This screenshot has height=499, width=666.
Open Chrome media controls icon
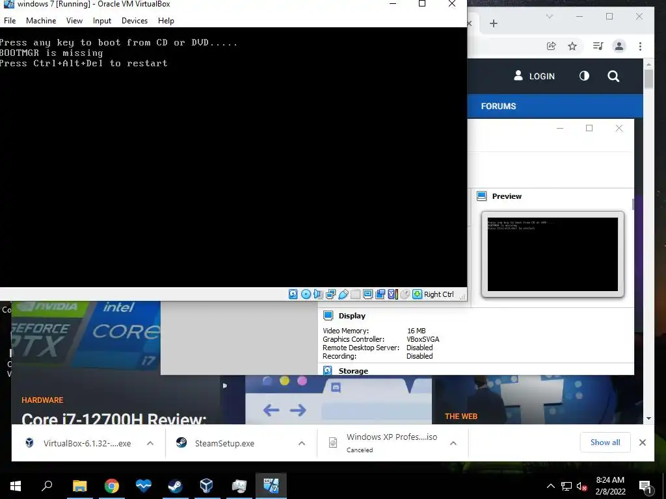click(x=598, y=46)
